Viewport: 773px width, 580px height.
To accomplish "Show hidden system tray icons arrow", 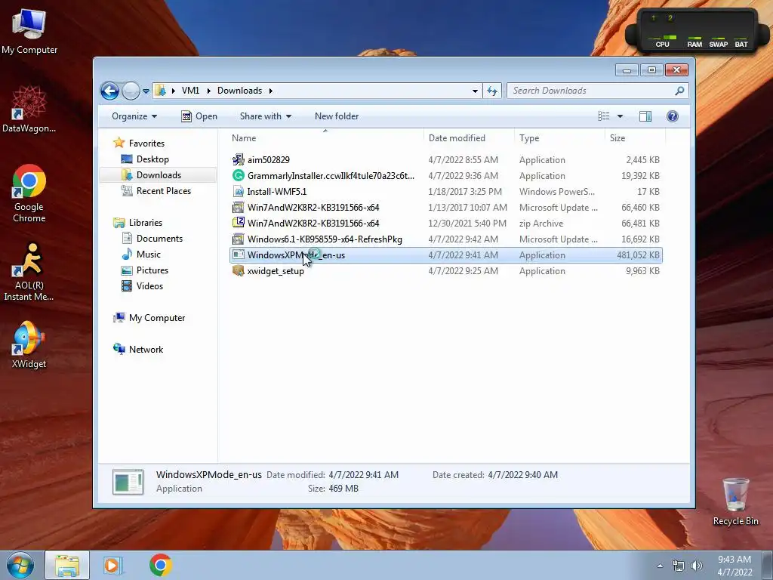I will [660, 566].
